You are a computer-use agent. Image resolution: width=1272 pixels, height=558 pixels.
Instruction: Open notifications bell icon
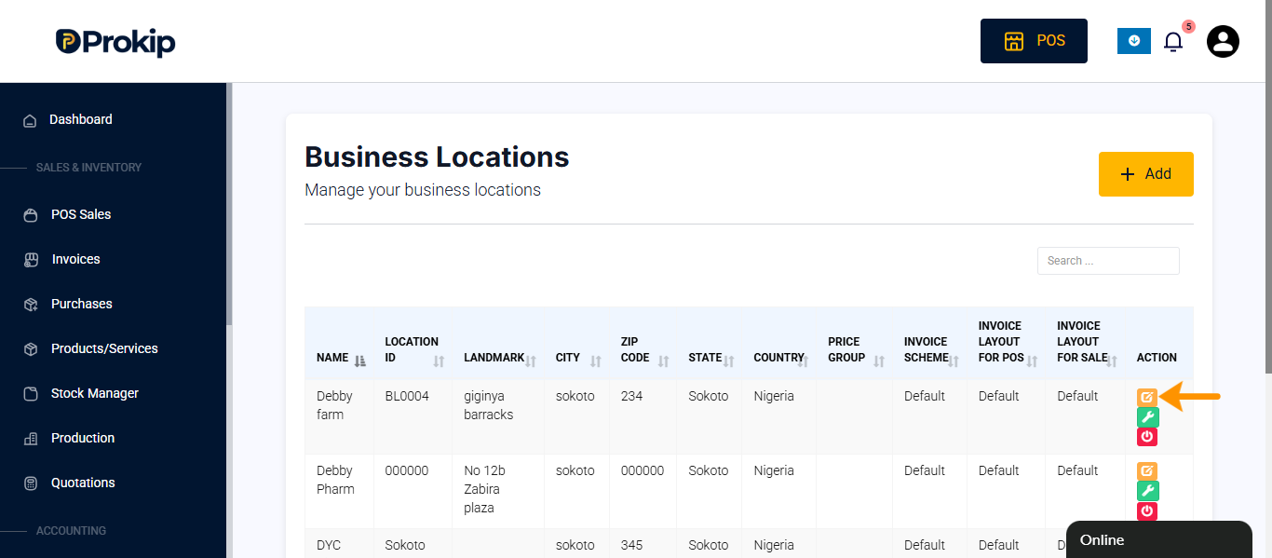coord(1173,41)
